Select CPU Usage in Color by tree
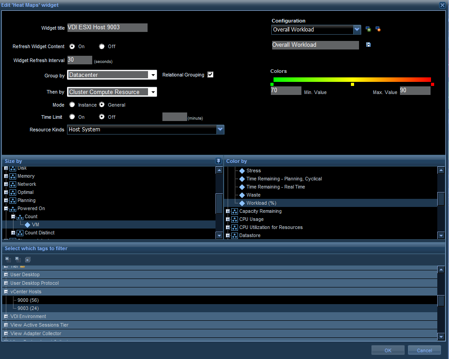 pyautogui.click(x=251, y=220)
